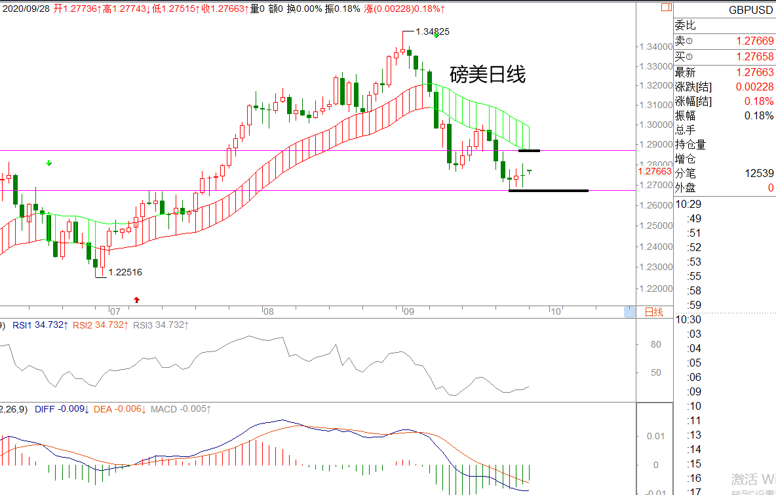The width and height of the screenshot is (776, 495).
Task: Click the 1.34825 high price label
Action: click(433, 31)
